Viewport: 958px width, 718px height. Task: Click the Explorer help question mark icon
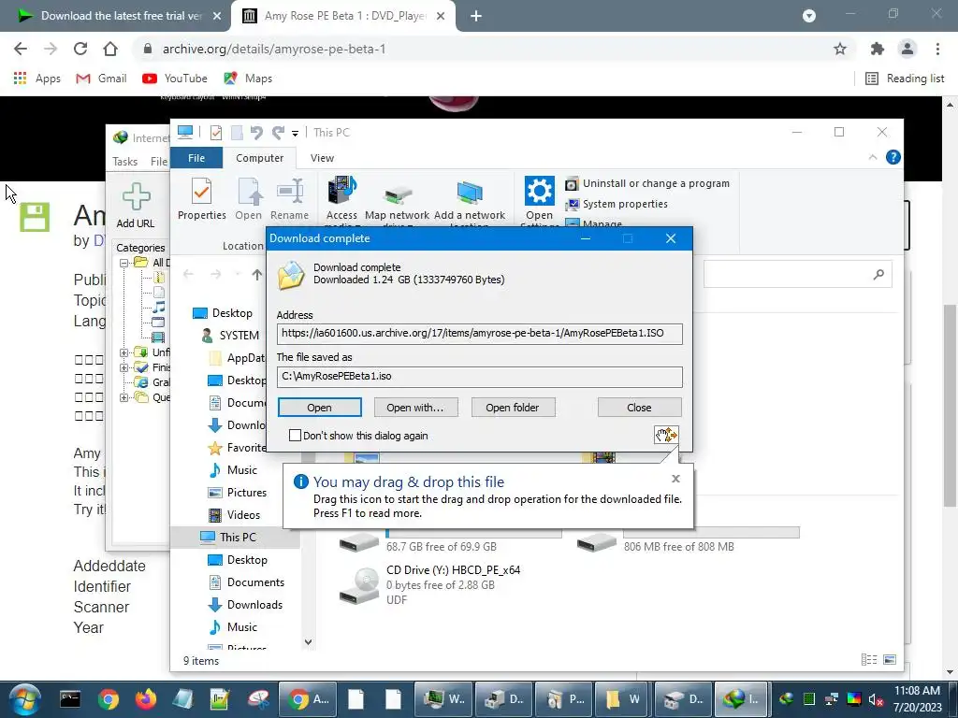pos(893,157)
